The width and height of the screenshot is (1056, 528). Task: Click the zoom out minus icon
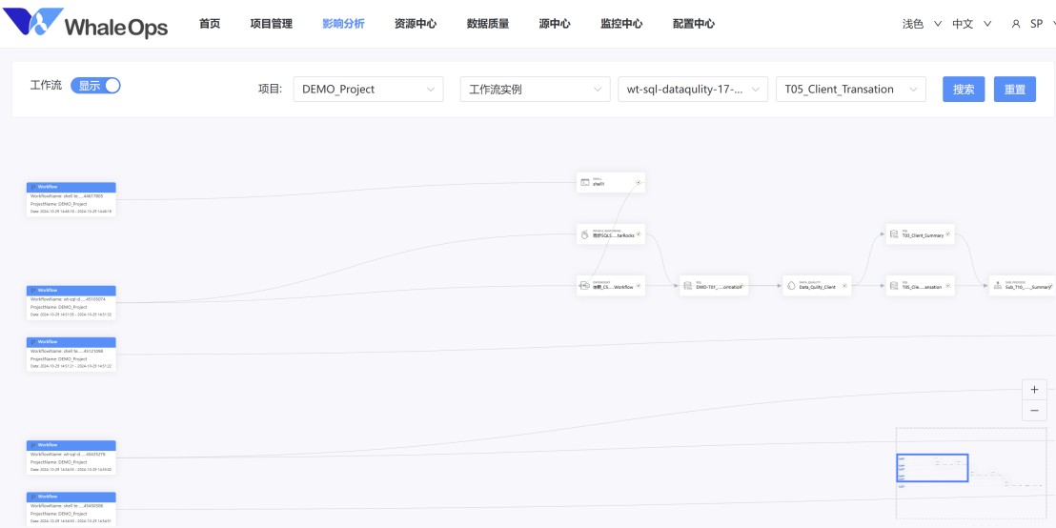pyautogui.click(x=1034, y=410)
